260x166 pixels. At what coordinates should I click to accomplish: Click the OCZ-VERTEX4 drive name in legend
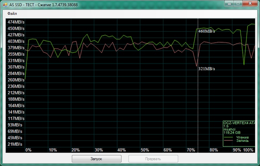[239, 123]
